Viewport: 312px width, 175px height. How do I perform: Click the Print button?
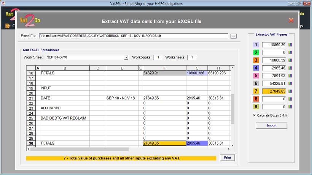tap(228, 158)
